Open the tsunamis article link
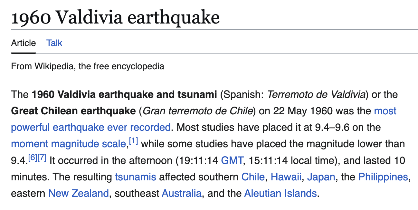418x210 pixels. (135, 177)
